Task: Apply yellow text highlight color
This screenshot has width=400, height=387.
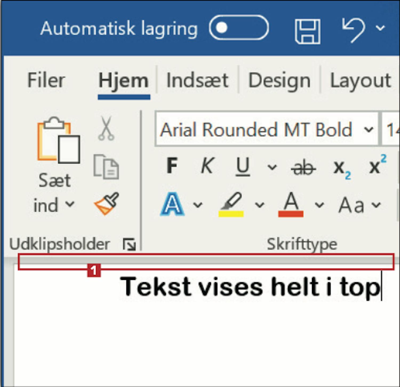Action: pyautogui.click(x=231, y=204)
